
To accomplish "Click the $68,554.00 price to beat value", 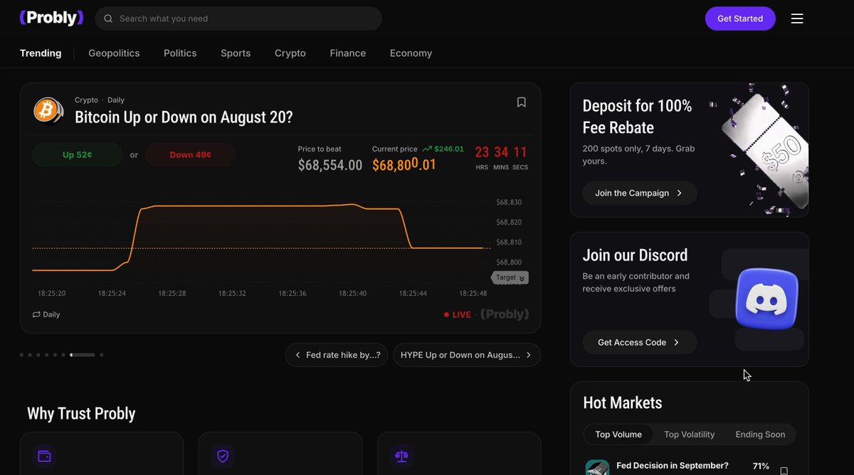I will tap(330, 165).
